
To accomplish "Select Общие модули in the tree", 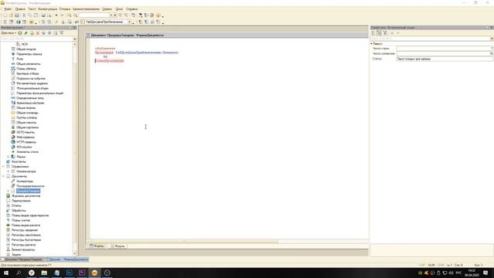I will pos(26,49).
